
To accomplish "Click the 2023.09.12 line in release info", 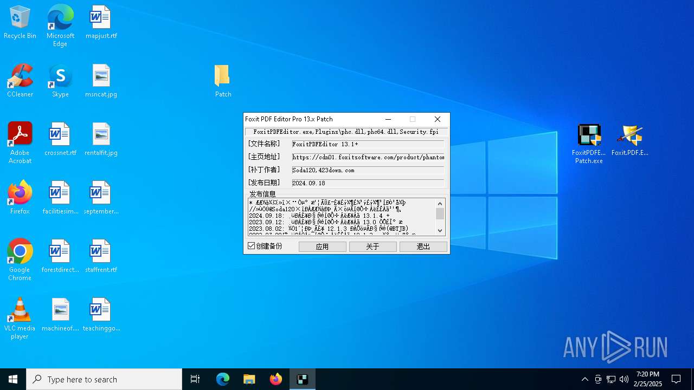I will click(326, 222).
